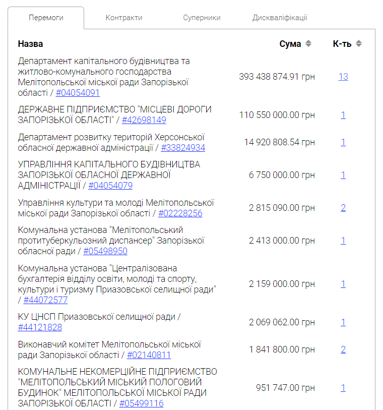Open count link 1 for ПОЛОГОВИЙ БУДИНОК row
Image resolution: width=383 pixels, height=410 pixels.
click(x=343, y=388)
